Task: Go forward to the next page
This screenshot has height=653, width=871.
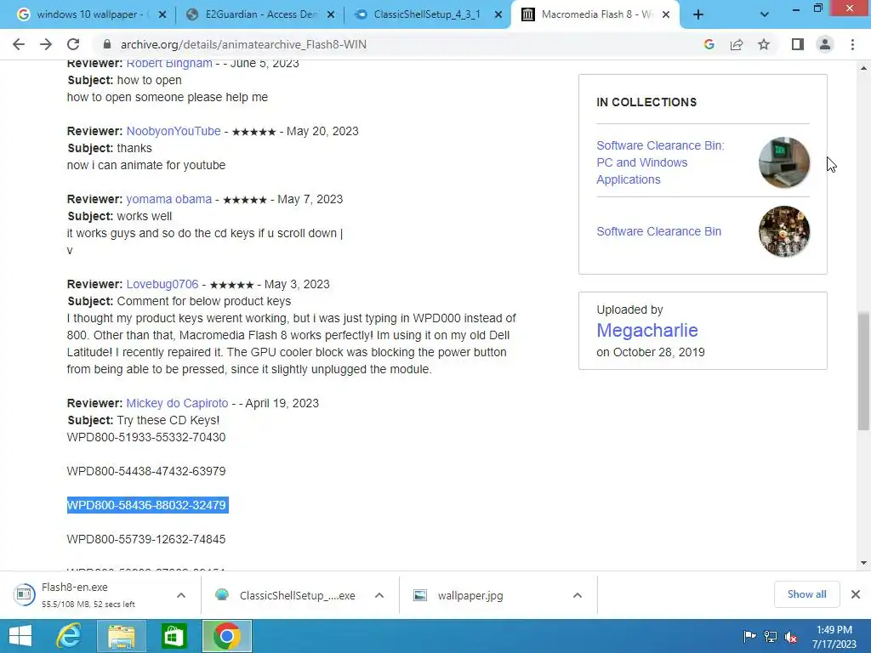Action: pyautogui.click(x=46, y=44)
